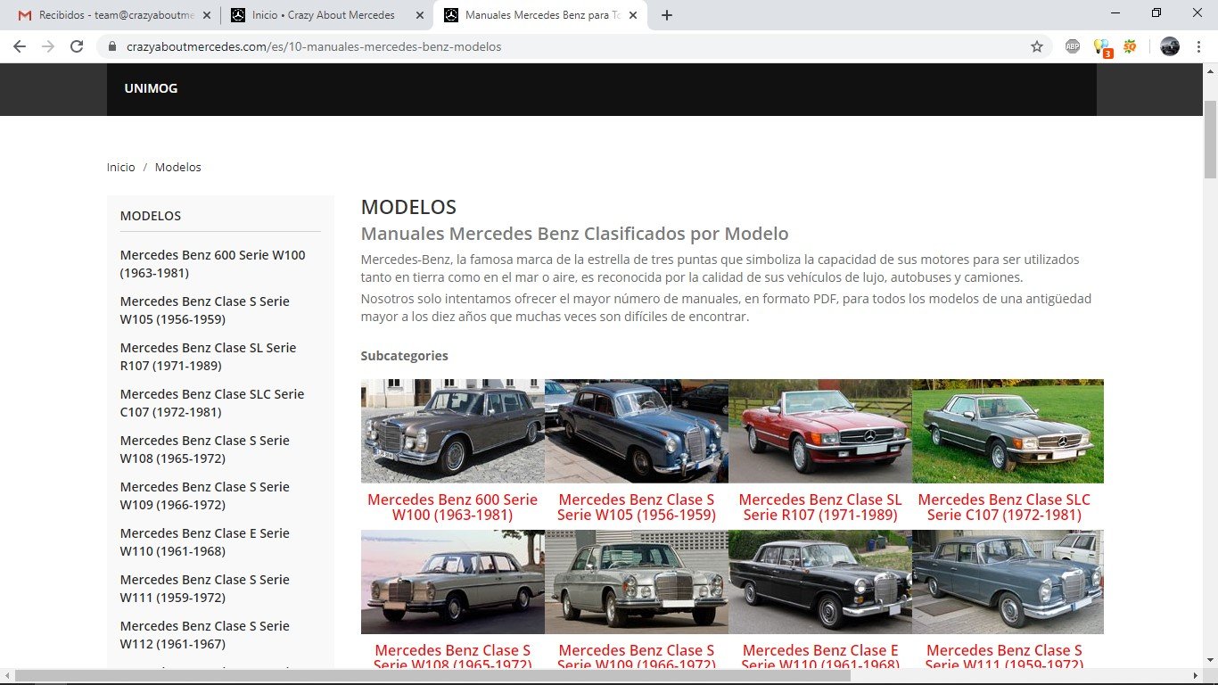Image resolution: width=1218 pixels, height=685 pixels.
Task: Click the MODELOS sidebar heading
Action: [151, 216]
